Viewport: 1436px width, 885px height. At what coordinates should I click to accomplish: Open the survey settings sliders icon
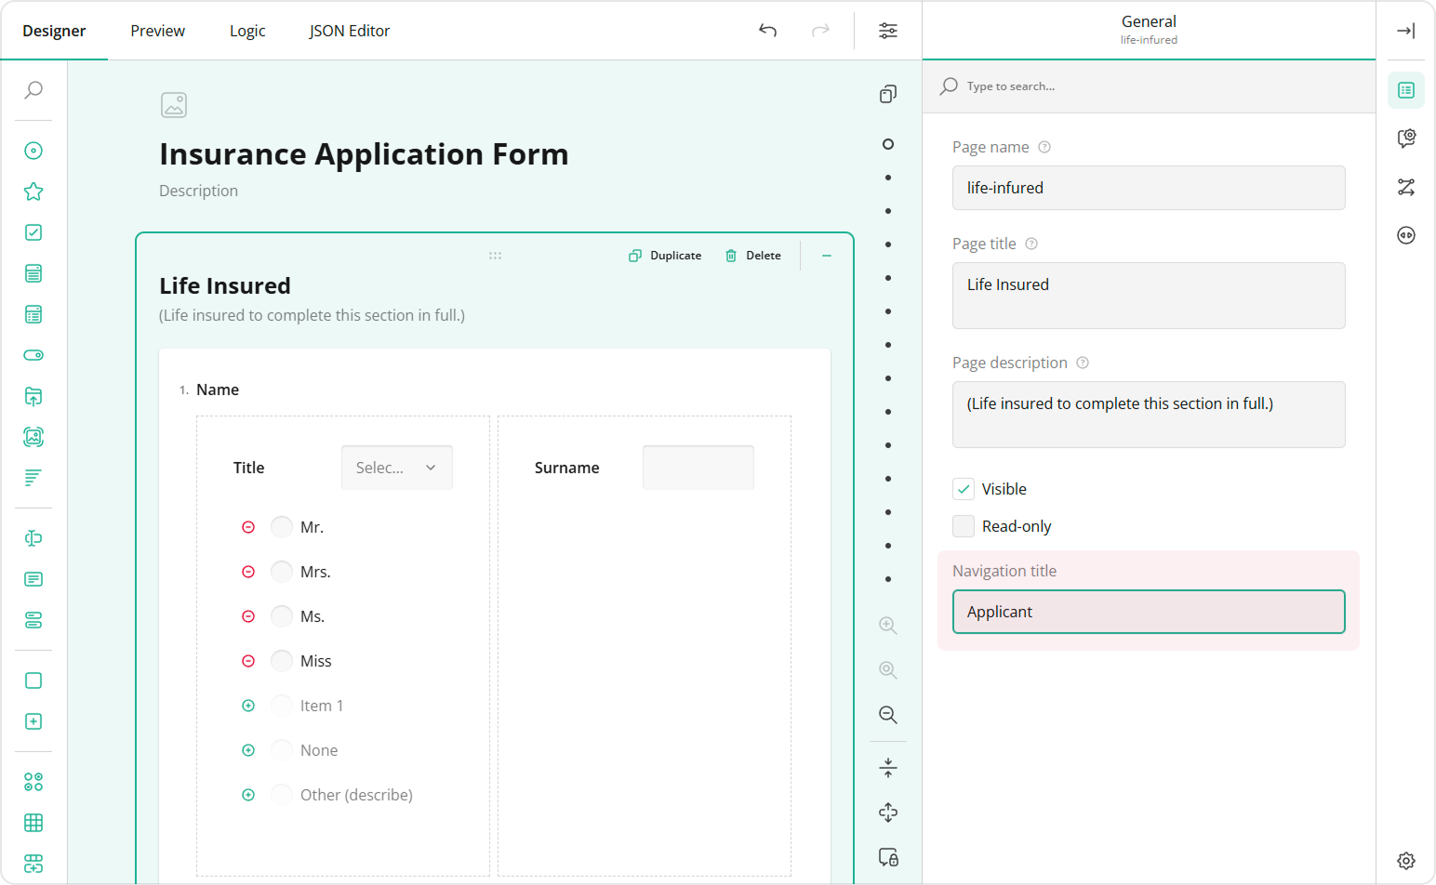(x=888, y=31)
